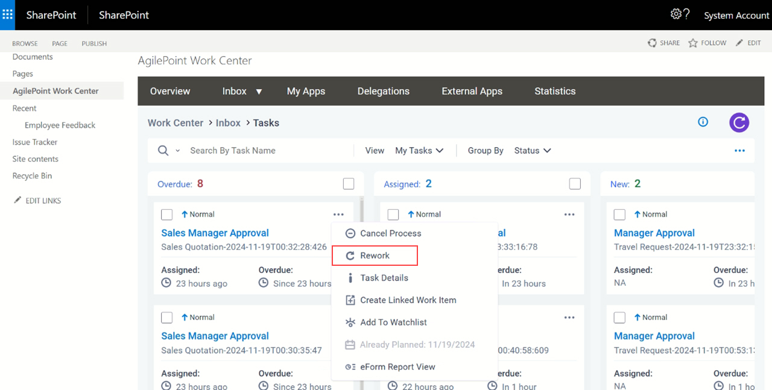772x390 pixels.
Task: Open the ellipsis menu on the first Assigned card
Action: [x=569, y=215]
